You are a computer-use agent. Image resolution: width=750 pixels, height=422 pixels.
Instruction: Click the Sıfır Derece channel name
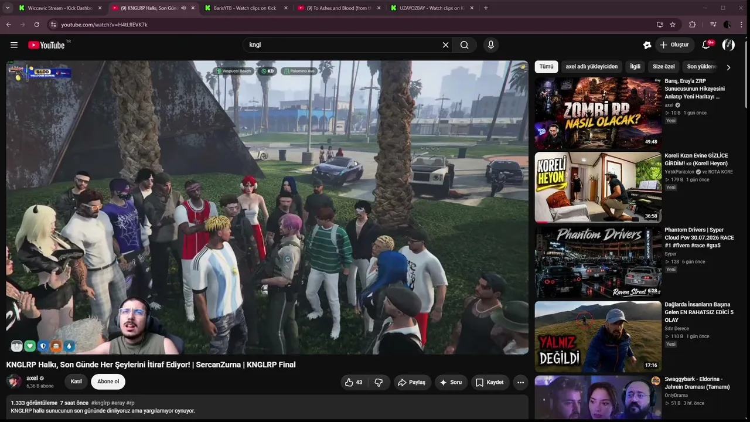(677, 329)
